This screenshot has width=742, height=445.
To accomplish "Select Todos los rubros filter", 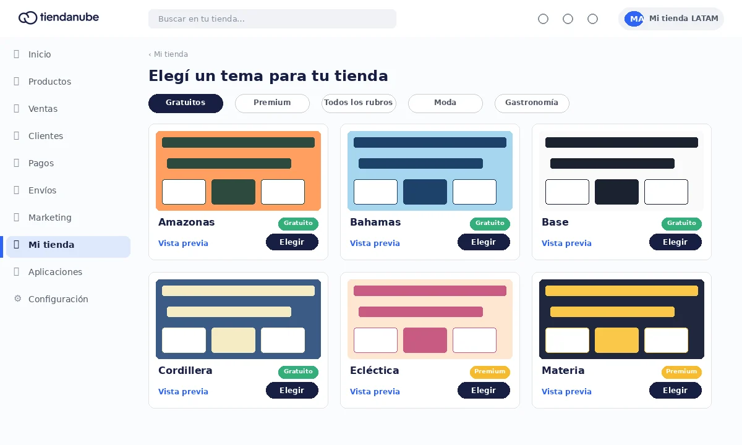I will click(x=359, y=103).
